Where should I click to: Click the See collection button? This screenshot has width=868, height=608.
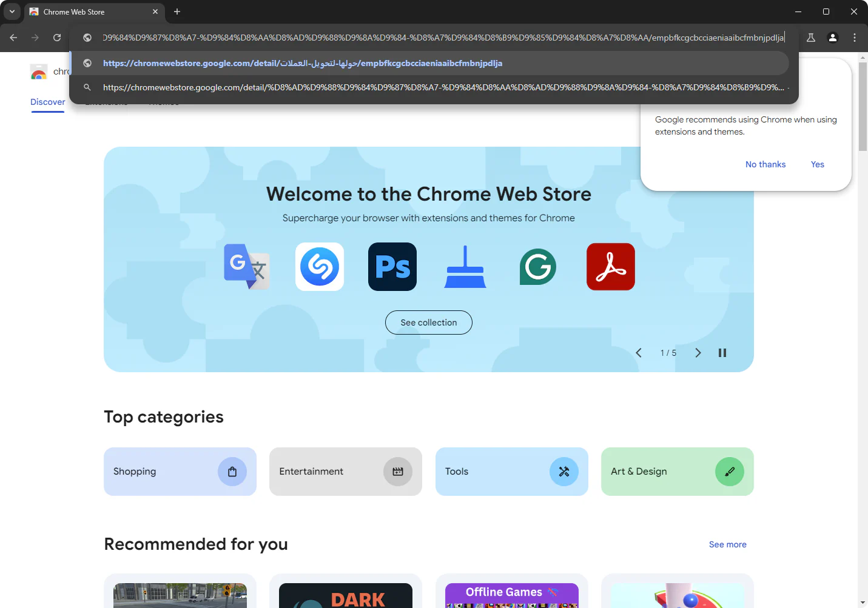[x=429, y=322]
